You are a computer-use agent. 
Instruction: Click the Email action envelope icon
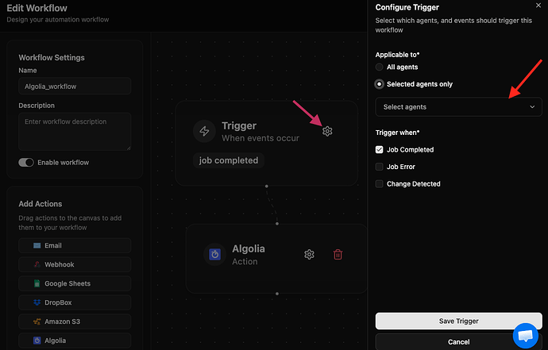coord(37,245)
